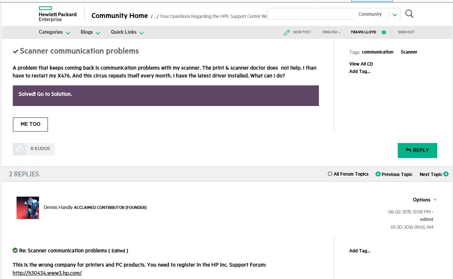Viewport: 453px width, 279px height.
Task: Click the green Reply button
Action: click(417, 150)
